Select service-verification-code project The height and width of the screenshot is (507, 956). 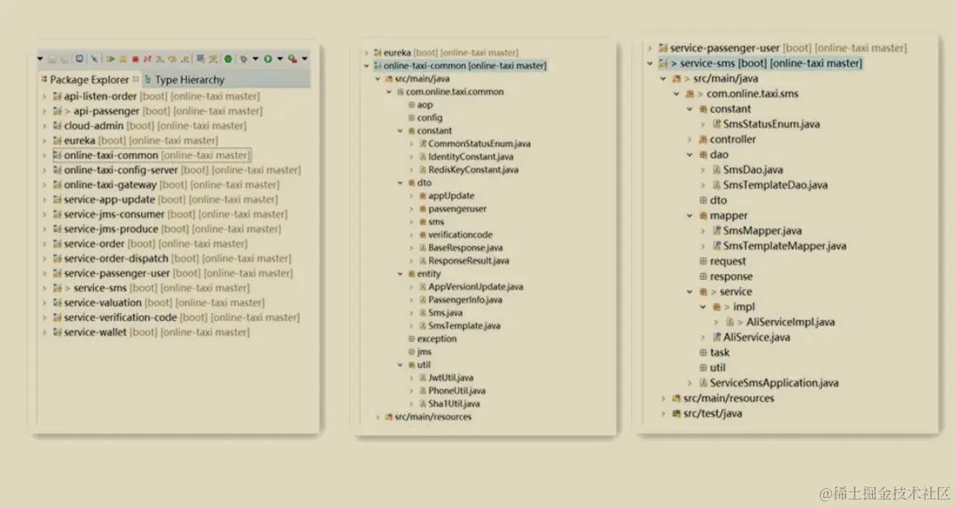(x=120, y=317)
